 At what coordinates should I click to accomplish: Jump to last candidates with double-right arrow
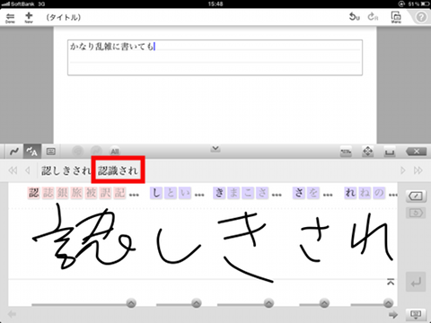pos(418,170)
